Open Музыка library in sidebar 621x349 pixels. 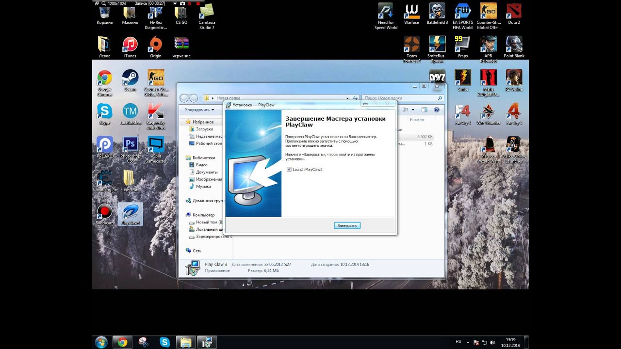[203, 186]
